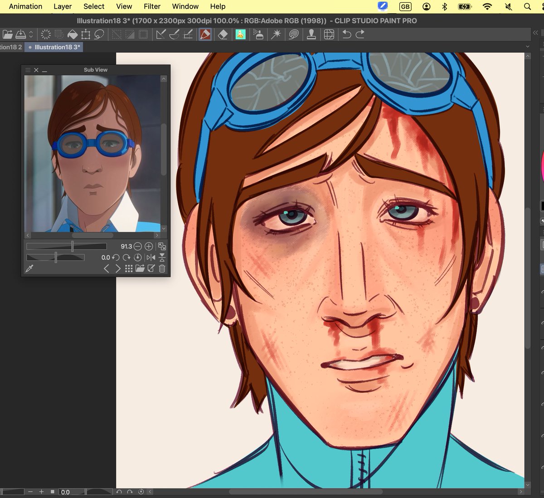Click the Undo arrow in the toolbar
The width and height of the screenshot is (544, 498).
click(346, 34)
